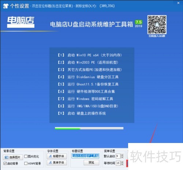Click the 默认启动 label

(x=109, y=156)
